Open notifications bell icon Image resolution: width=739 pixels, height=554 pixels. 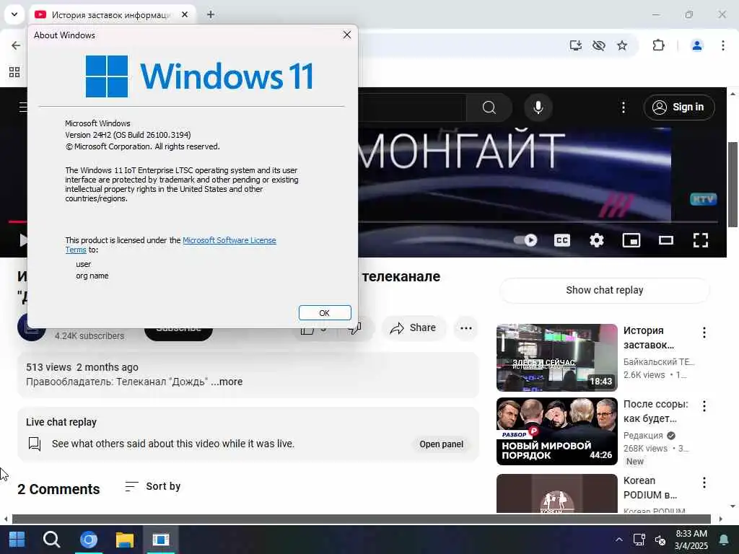tap(723, 540)
